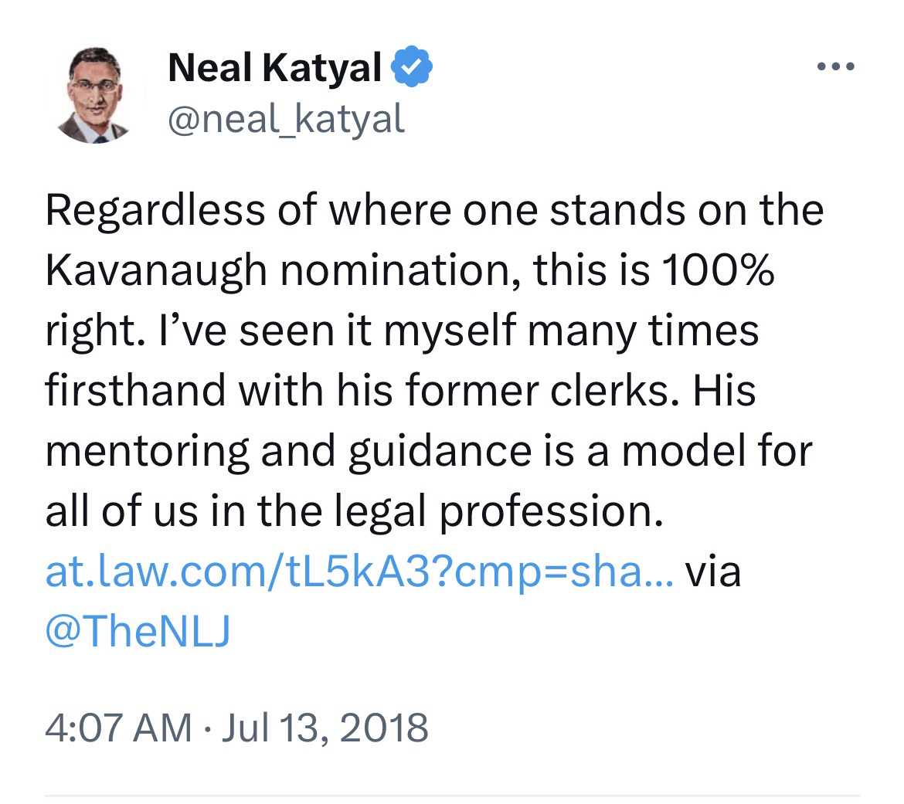Open the @TheNLJ mention

coord(138,633)
